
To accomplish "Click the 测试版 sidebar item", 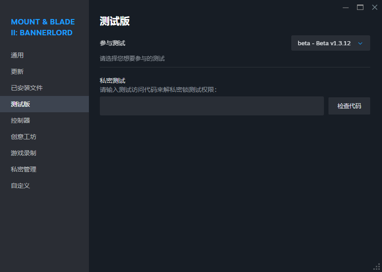I will pos(20,104).
